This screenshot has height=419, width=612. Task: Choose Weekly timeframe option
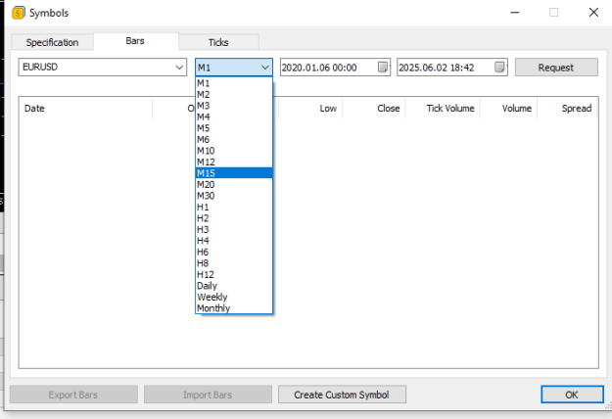(x=234, y=297)
